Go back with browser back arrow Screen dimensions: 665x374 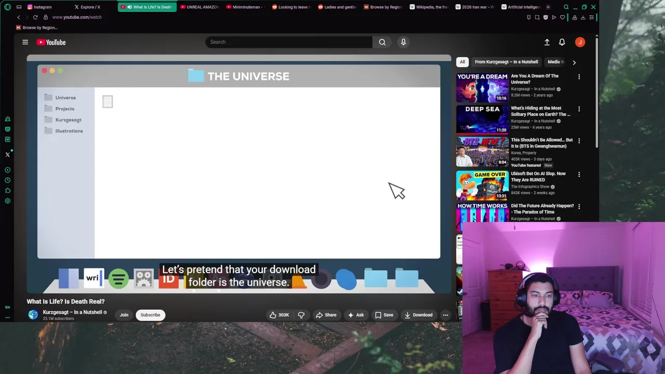point(19,17)
